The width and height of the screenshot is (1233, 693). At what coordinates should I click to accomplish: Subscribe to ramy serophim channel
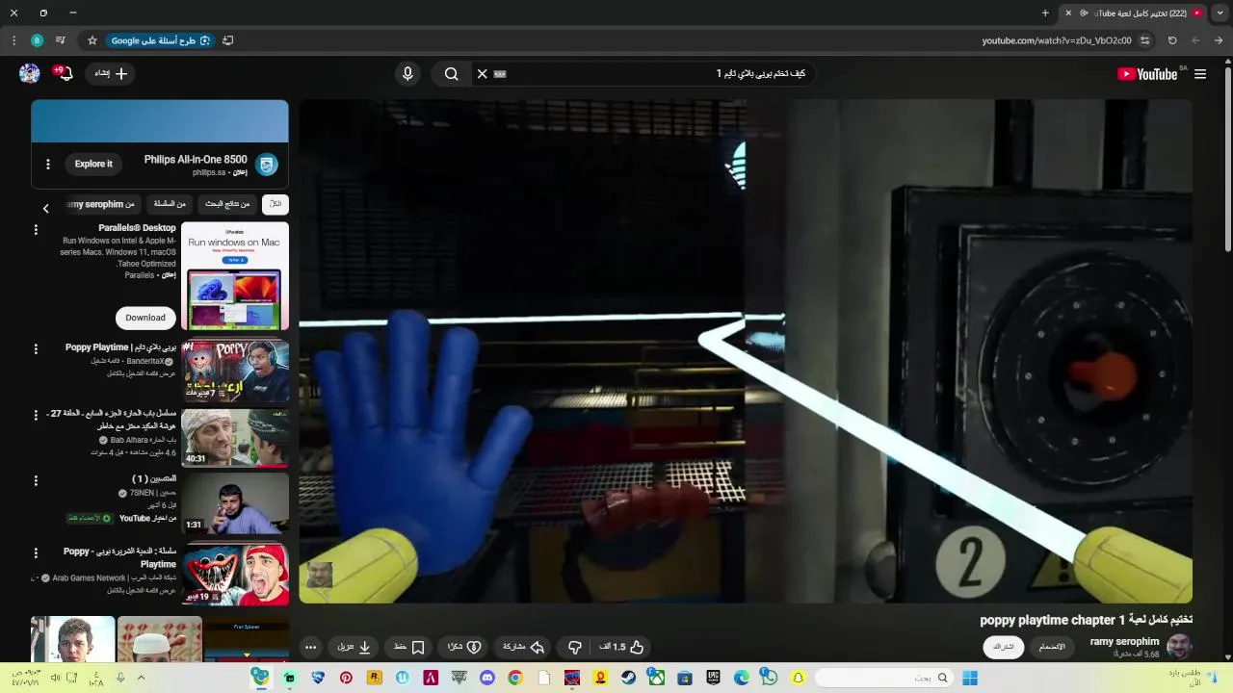click(x=1004, y=647)
